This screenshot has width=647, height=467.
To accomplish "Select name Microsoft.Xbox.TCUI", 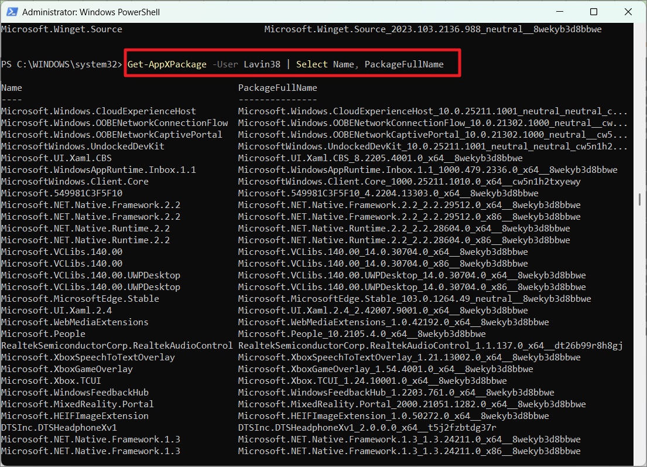I will [51, 381].
